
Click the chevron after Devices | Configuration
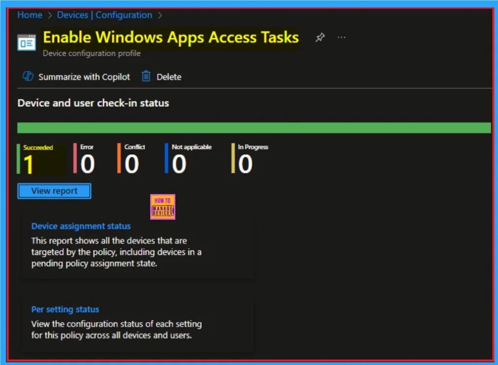pos(160,16)
